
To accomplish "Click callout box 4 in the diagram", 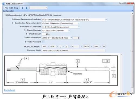I will [26, 58].
